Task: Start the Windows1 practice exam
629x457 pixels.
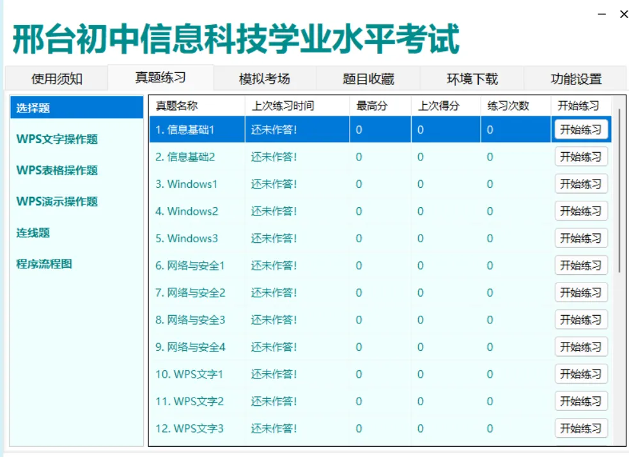Action: click(x=580, y=183)
